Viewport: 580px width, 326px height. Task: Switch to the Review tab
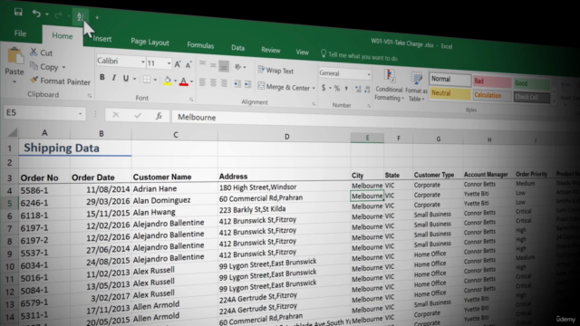tap(271, 50)
